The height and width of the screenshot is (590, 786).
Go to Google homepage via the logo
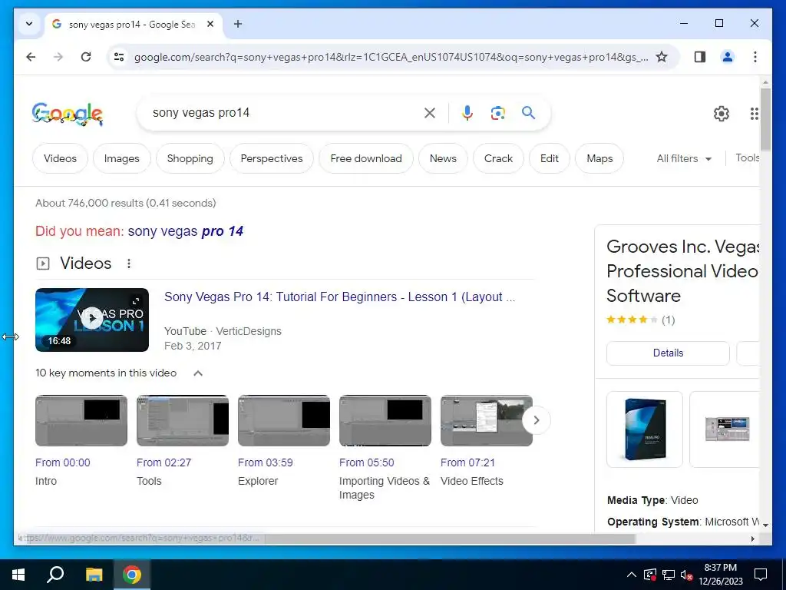68,114
